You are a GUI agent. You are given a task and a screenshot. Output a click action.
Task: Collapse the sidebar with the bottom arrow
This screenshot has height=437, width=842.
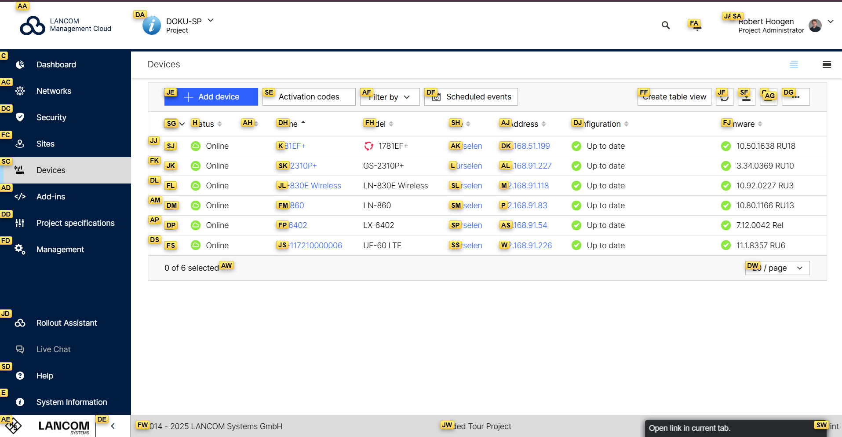(113, 426)
